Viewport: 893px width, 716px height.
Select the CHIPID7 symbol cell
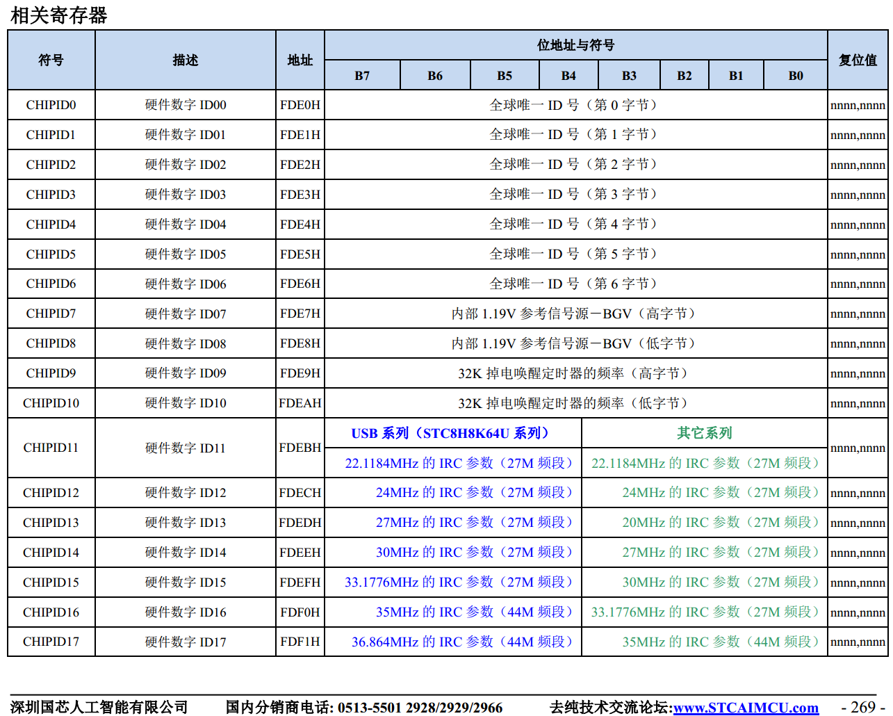click(51, 314)
